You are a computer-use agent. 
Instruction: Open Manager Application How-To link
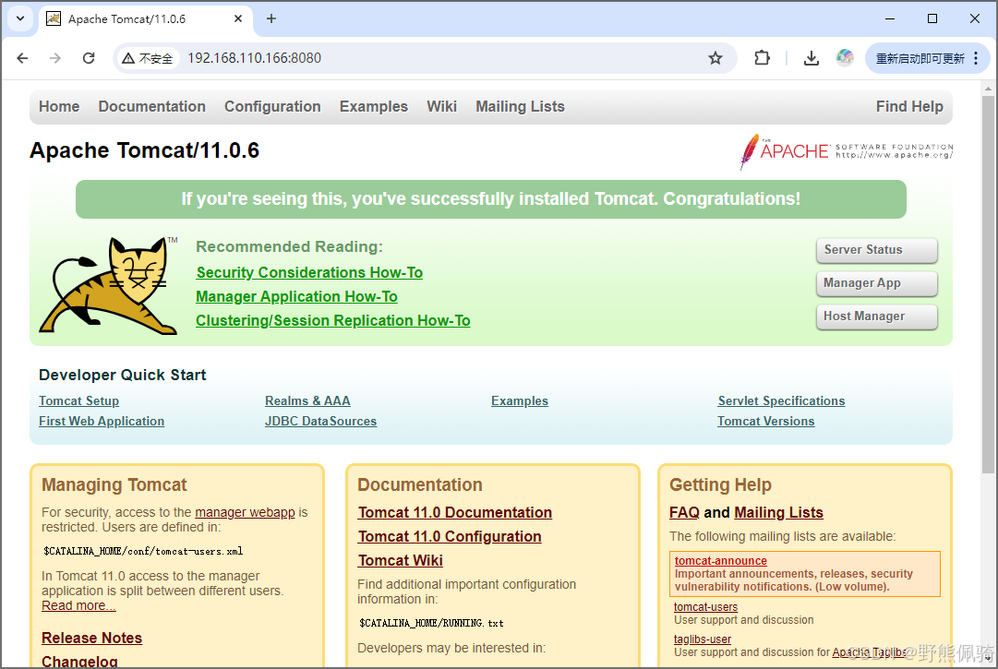[x=296, y=297]
